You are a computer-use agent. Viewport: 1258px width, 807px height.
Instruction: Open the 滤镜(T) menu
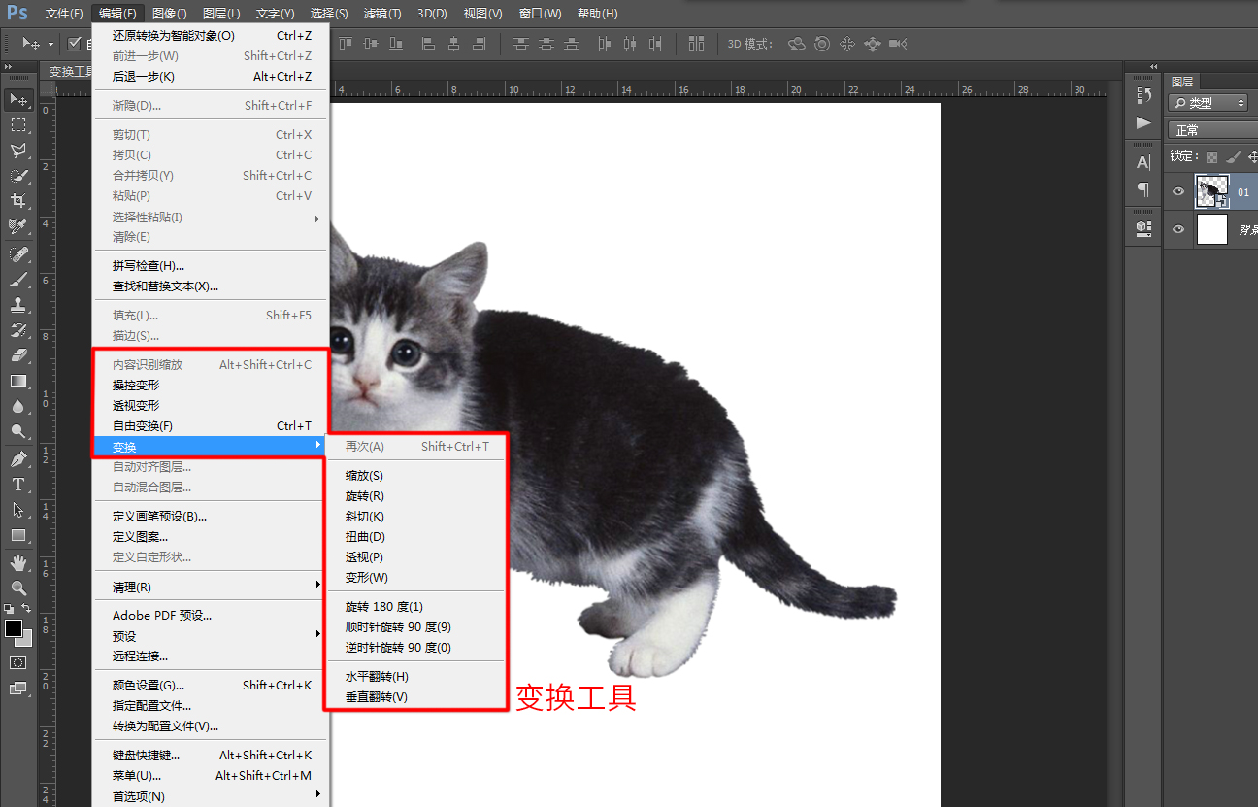(381, 14)
